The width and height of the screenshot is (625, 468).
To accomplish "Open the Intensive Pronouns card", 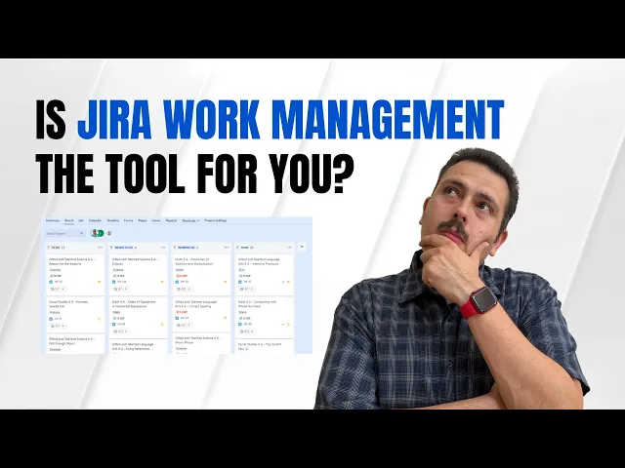I will coord(265,275).
